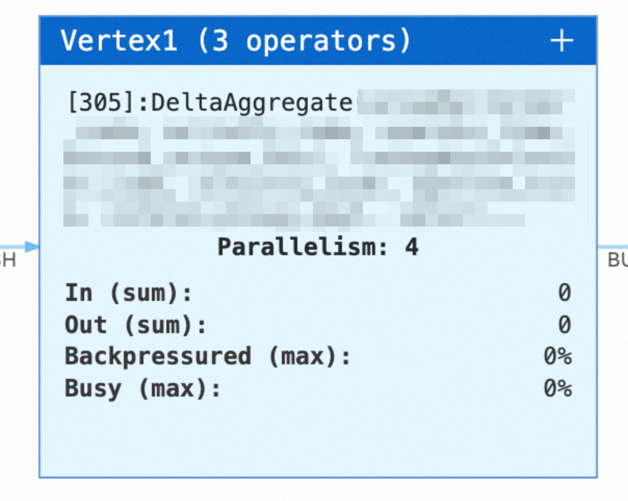
Task: Select the [305]:DeltaAggregate operator text
Action: [211, 103]
